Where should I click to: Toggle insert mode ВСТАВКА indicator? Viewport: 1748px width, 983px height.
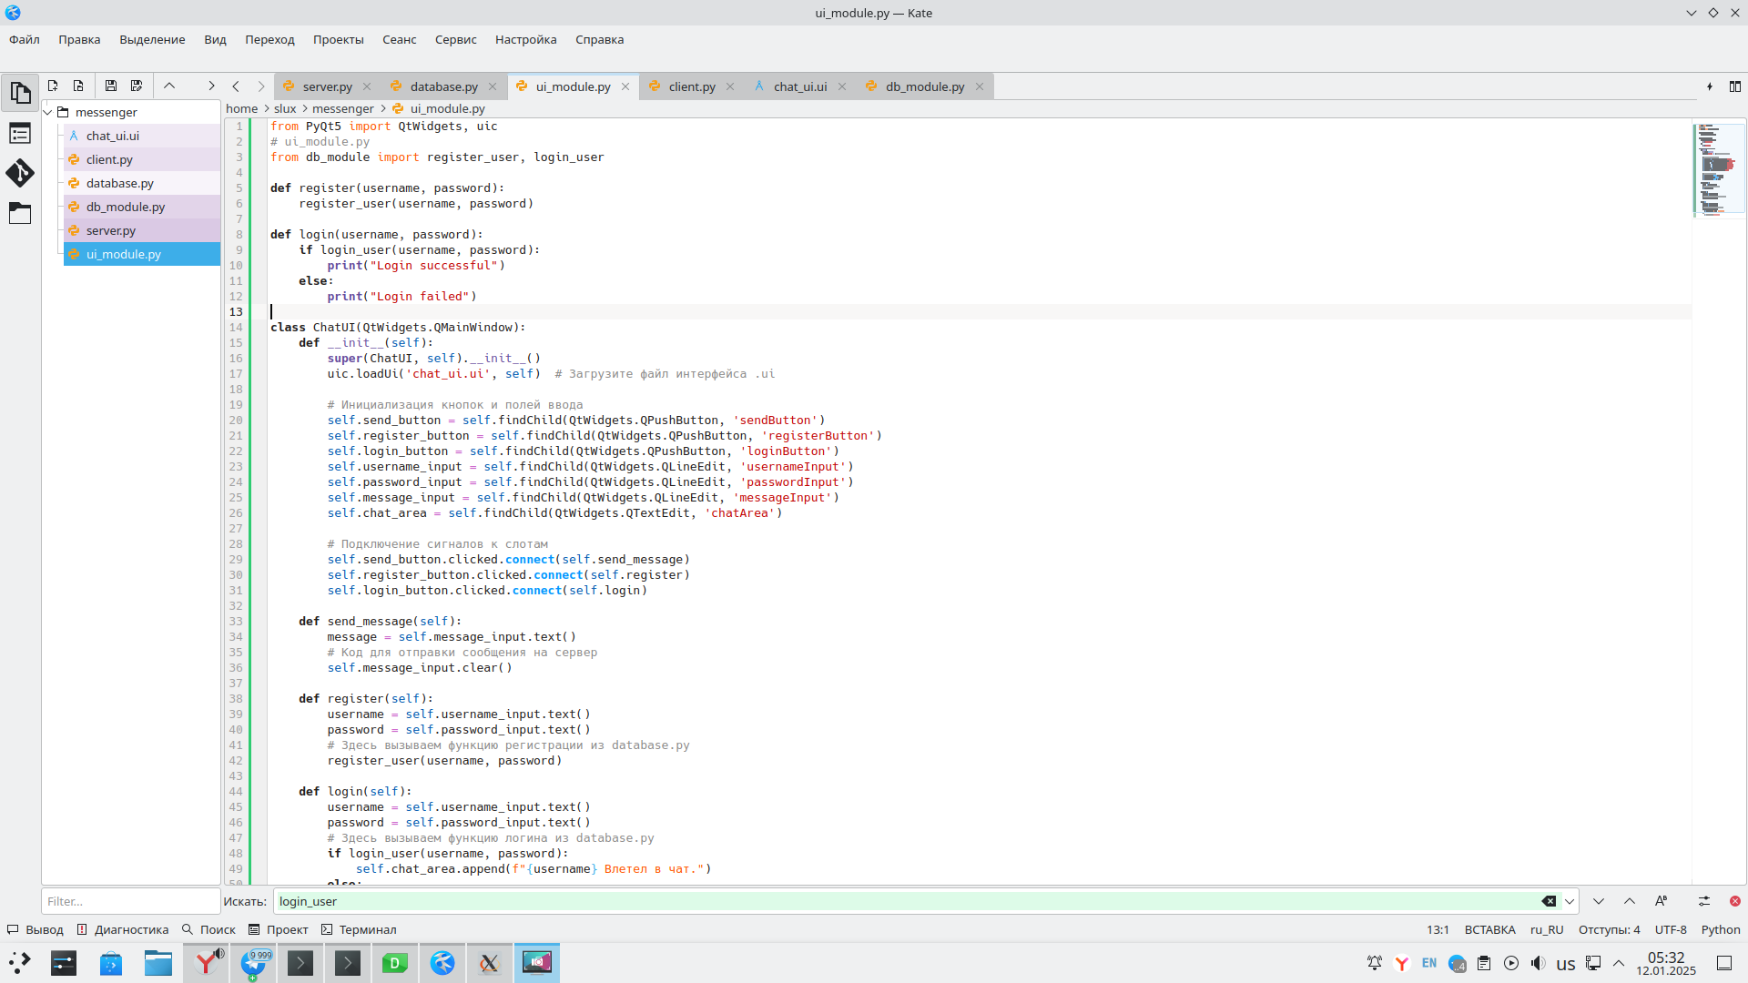[1489, 929]
